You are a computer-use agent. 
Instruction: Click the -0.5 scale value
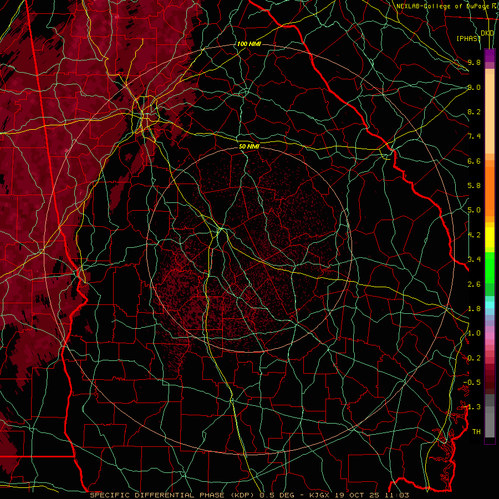click(x=472, y=383)
